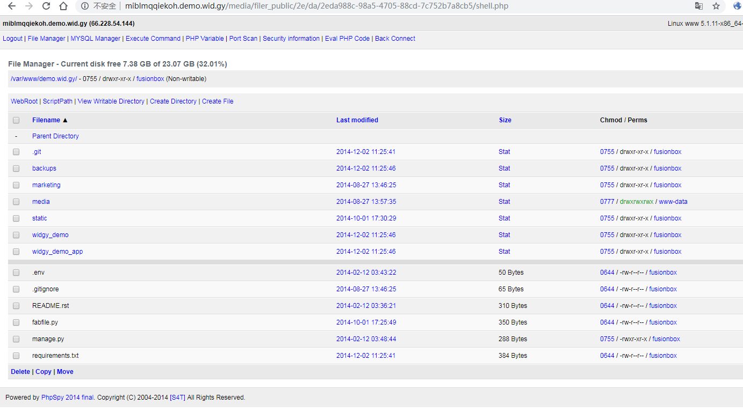Navigate to the Parent Directory

(55, 136)
